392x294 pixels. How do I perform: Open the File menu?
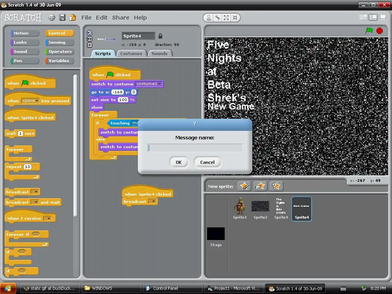tap(86, 18)
